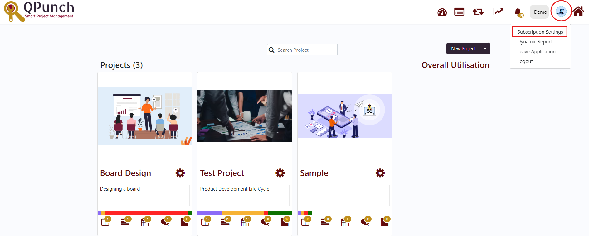Open Sample project settings gear
Screen dimensions: 589x236
click(380, 173)
